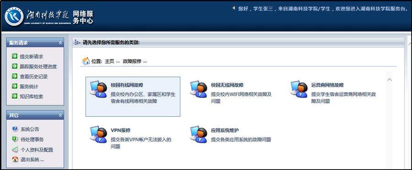Click the scroll up arrow in the category list
This screenshot has height=170, width=412.
tap(390, 79)
